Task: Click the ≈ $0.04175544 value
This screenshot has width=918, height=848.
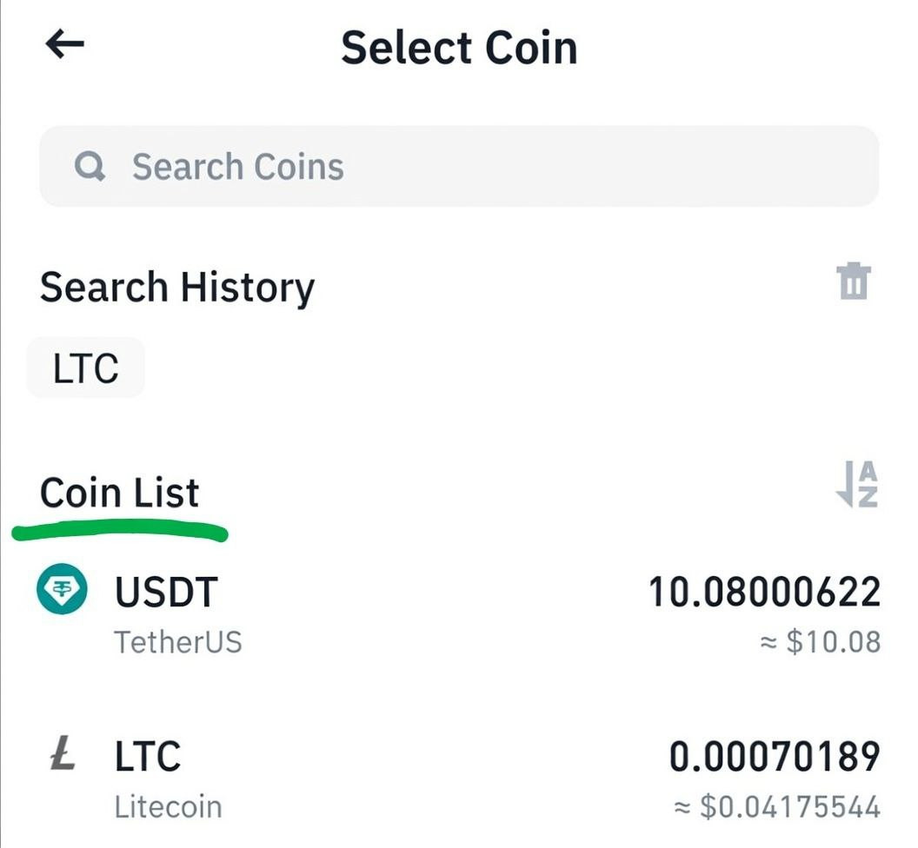Action: 777,807
